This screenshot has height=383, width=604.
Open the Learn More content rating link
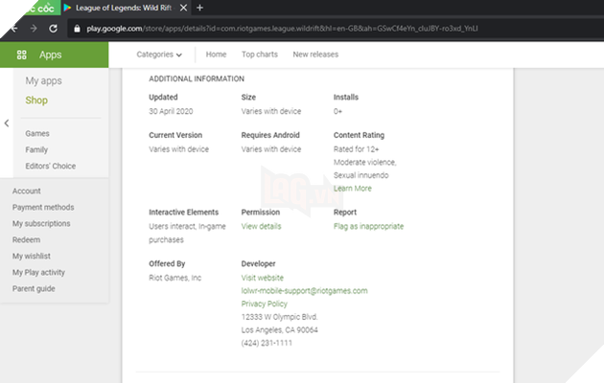tap(352, 189)
